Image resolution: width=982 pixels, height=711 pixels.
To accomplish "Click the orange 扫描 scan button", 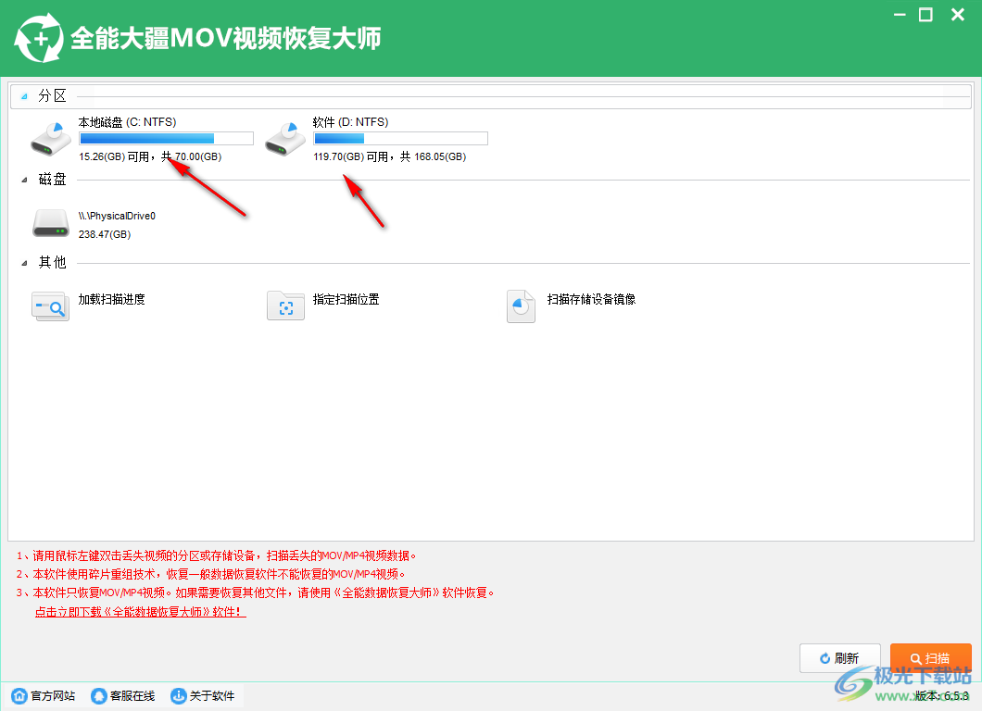I will (931, 658).
